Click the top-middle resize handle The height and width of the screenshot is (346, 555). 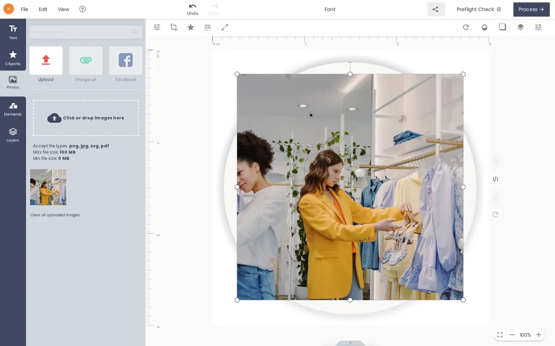pyautogui.click(x=350, y=74)
